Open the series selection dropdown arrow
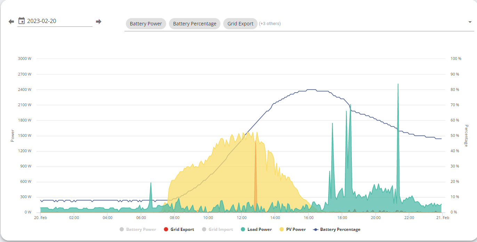477x242 pixels. 470,22
